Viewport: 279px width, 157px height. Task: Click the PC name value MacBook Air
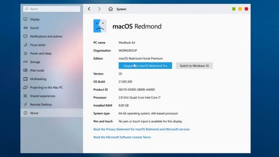pyautogui.click(x=127, y=43)
